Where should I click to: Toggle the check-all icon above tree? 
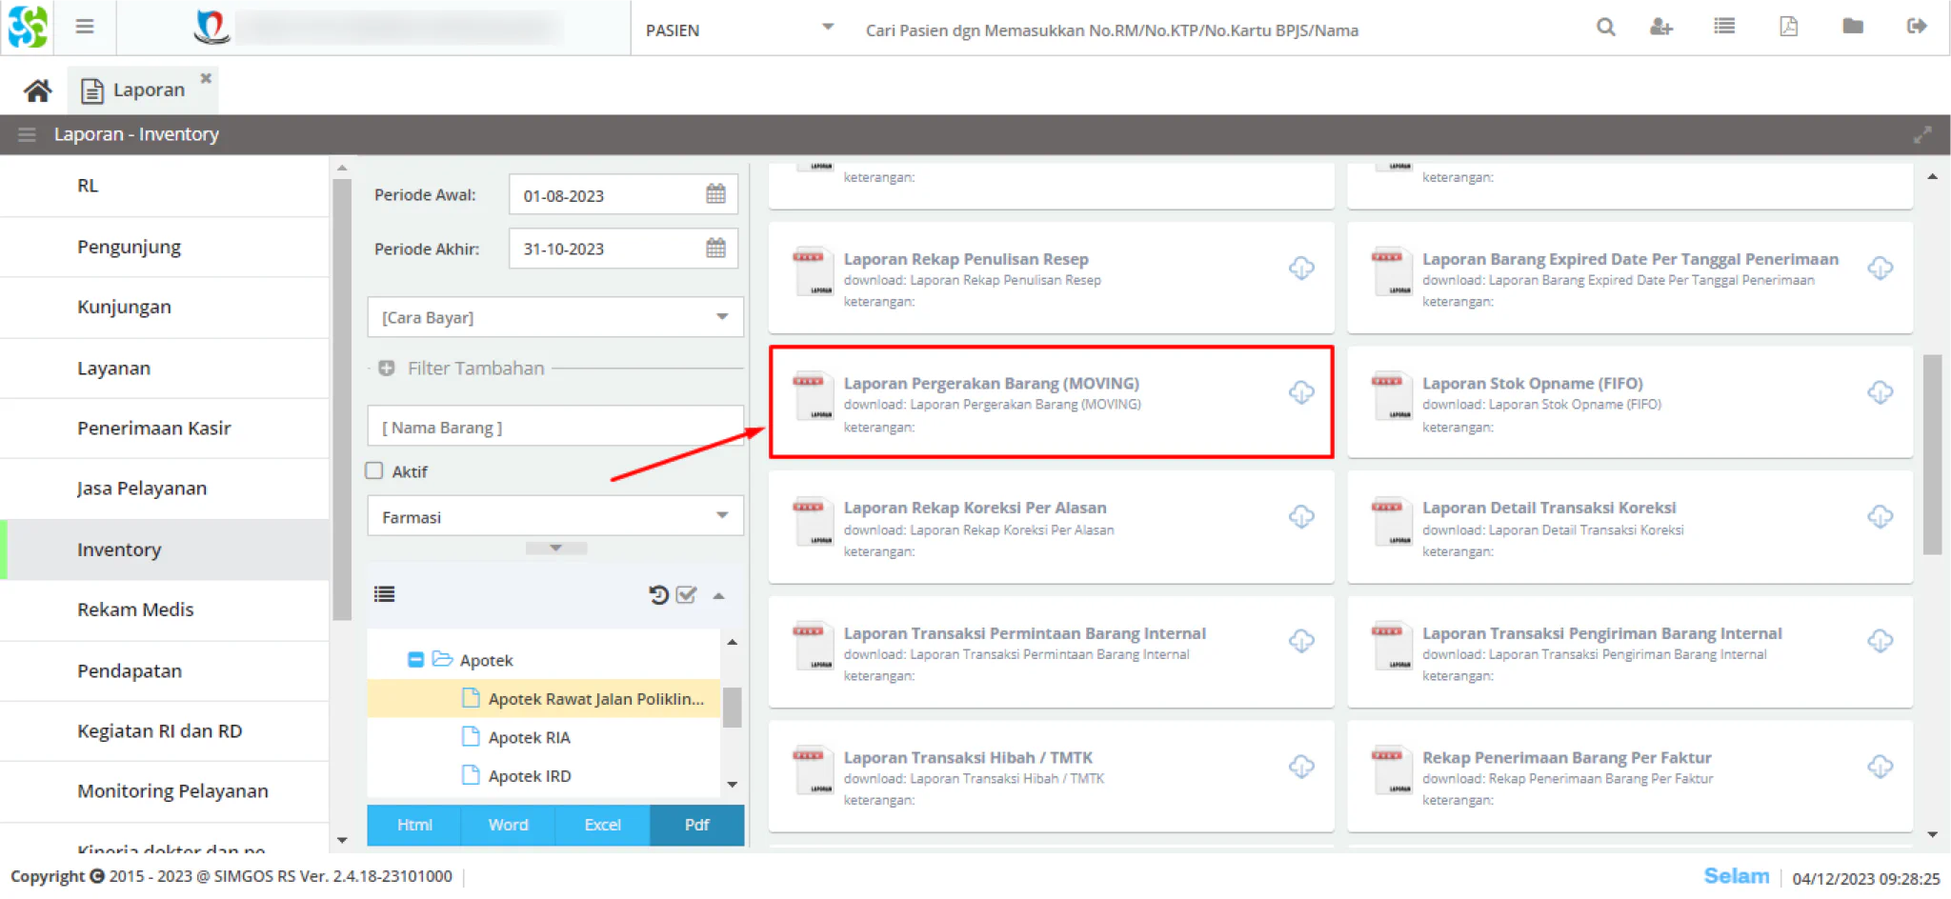686,595
